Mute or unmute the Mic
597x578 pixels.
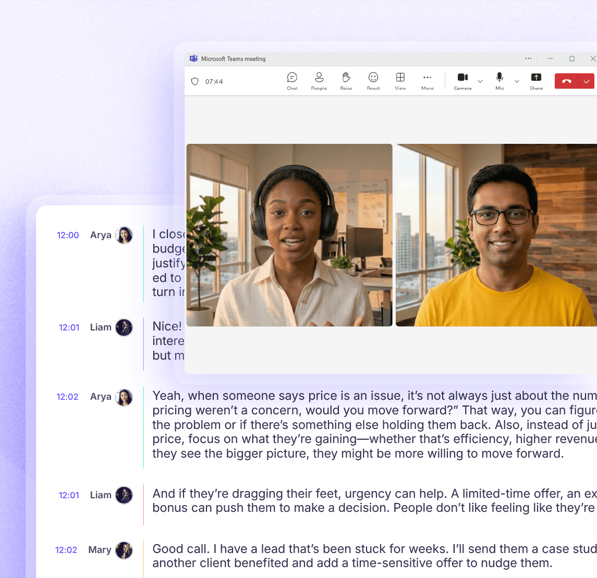(x=499, y=81)
